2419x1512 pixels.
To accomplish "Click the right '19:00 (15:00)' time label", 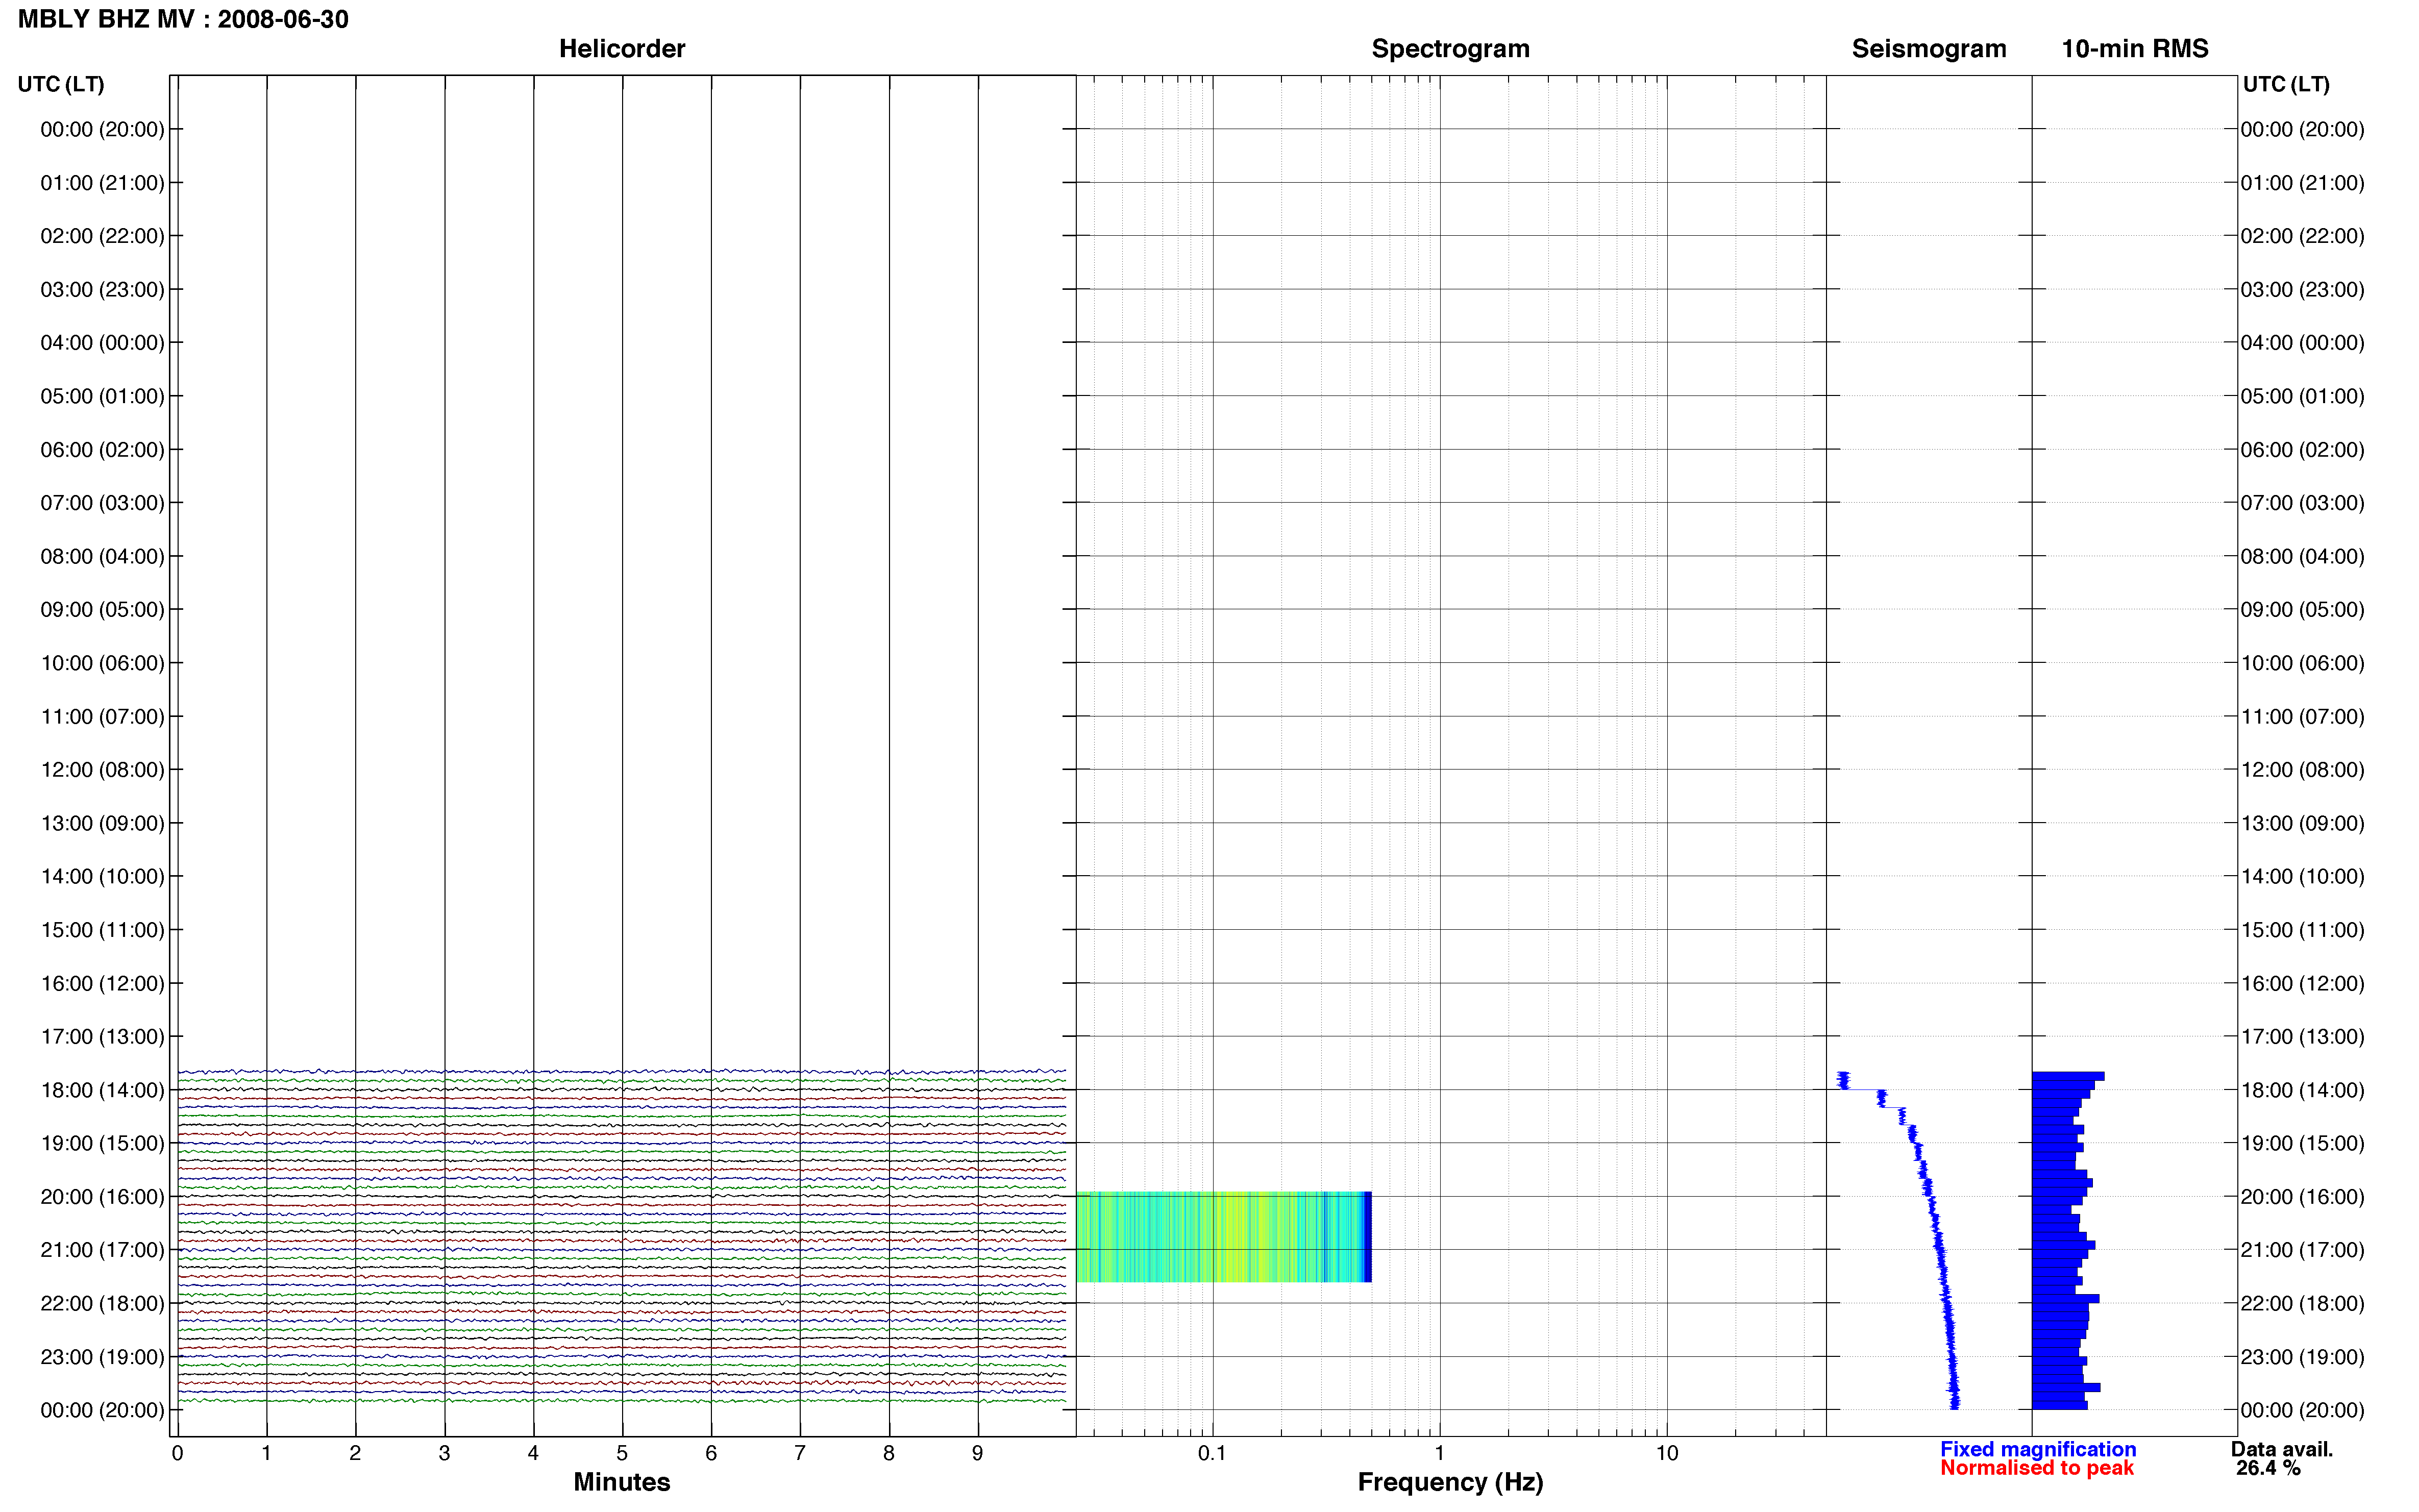I will [2302, 1143].
